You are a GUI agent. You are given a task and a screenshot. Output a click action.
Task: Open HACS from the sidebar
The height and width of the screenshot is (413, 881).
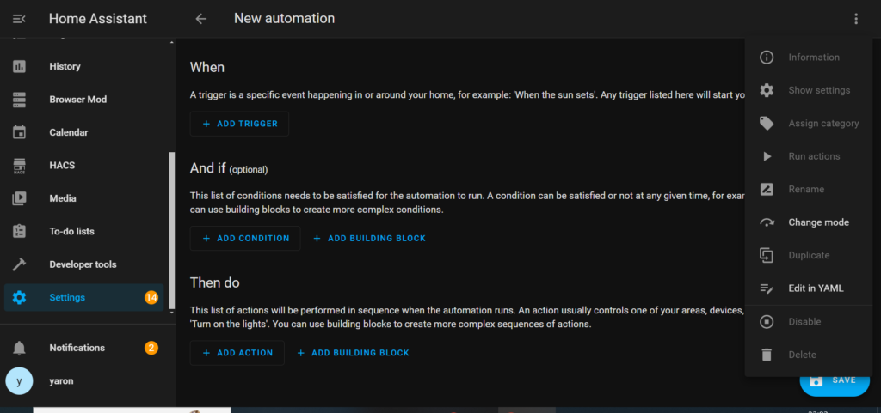tap(84, 166)
